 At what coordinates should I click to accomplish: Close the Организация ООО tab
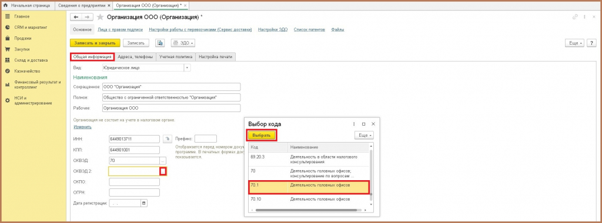pyautogui.click(x=185, y=5)
